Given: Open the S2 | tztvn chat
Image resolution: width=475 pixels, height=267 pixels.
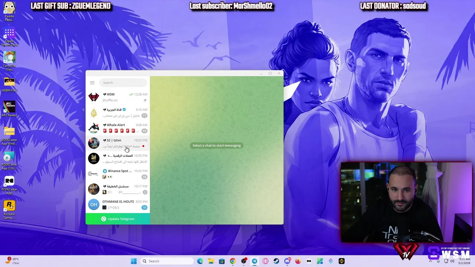Looking at the screenshot, I should [x=118, y=143].
